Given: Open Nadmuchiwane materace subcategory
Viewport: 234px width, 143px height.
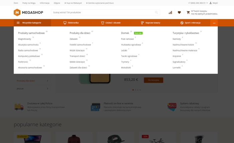Looking at the screenshot, I should coord(185,51).
